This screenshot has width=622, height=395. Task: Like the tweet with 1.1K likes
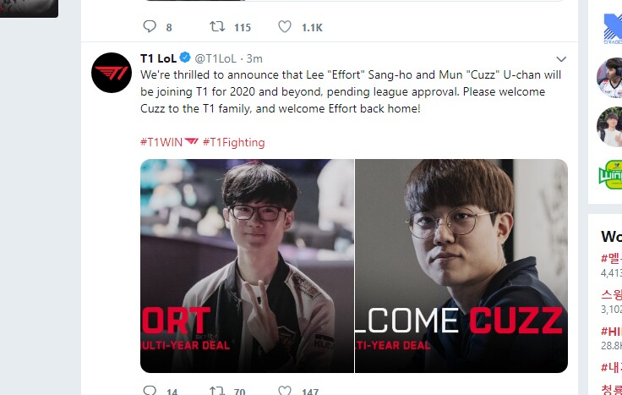point(285,26)
